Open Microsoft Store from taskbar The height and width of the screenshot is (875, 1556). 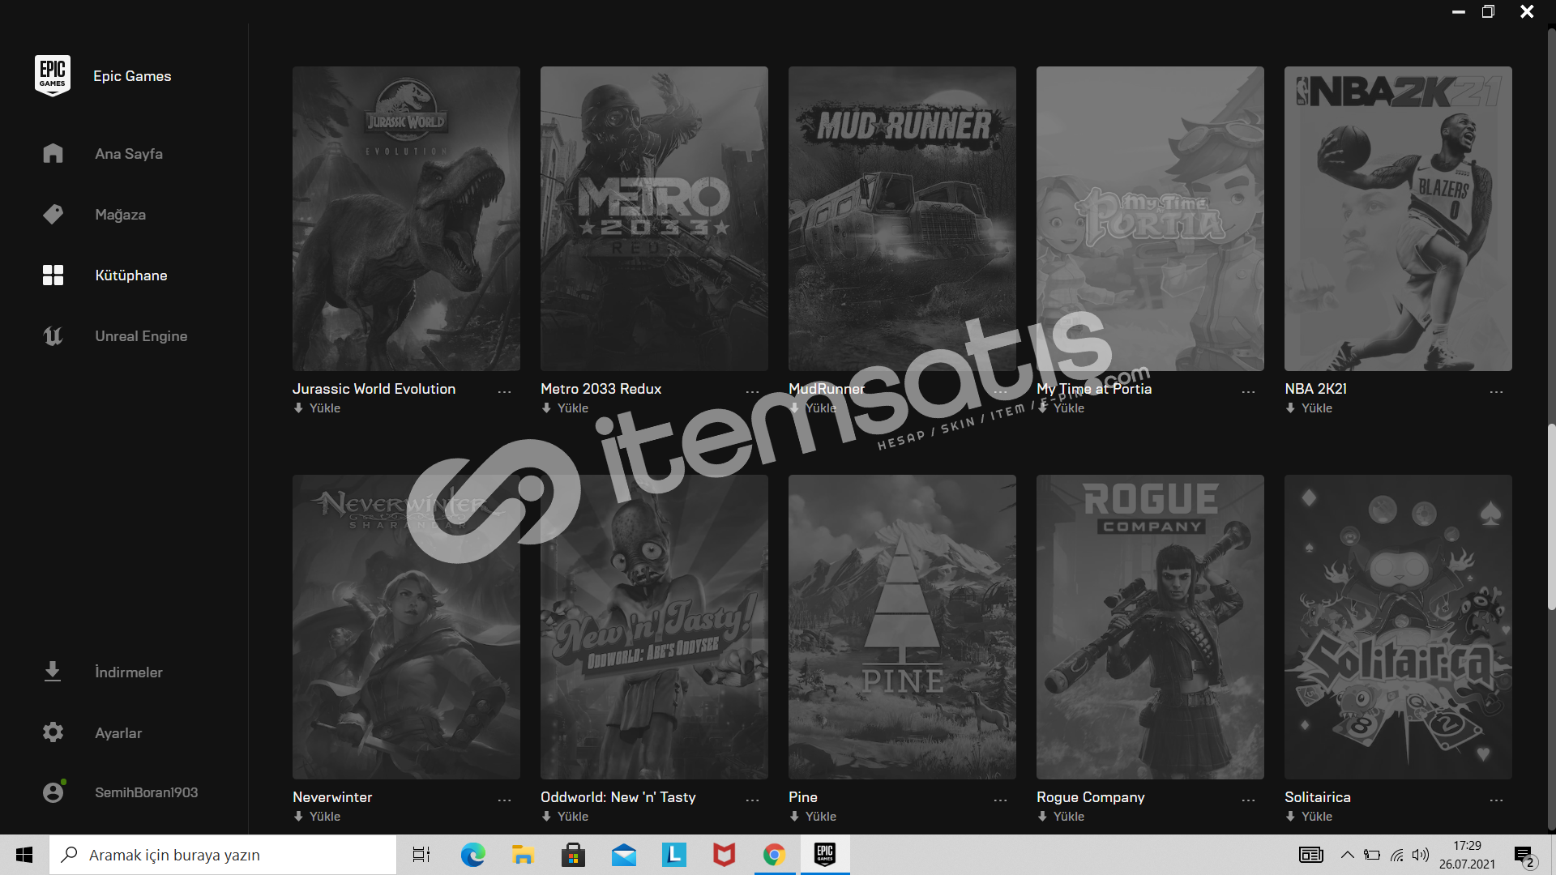(573, 855)
